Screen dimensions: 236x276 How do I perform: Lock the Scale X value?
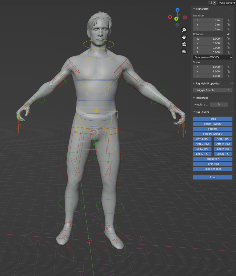[229, 67]
